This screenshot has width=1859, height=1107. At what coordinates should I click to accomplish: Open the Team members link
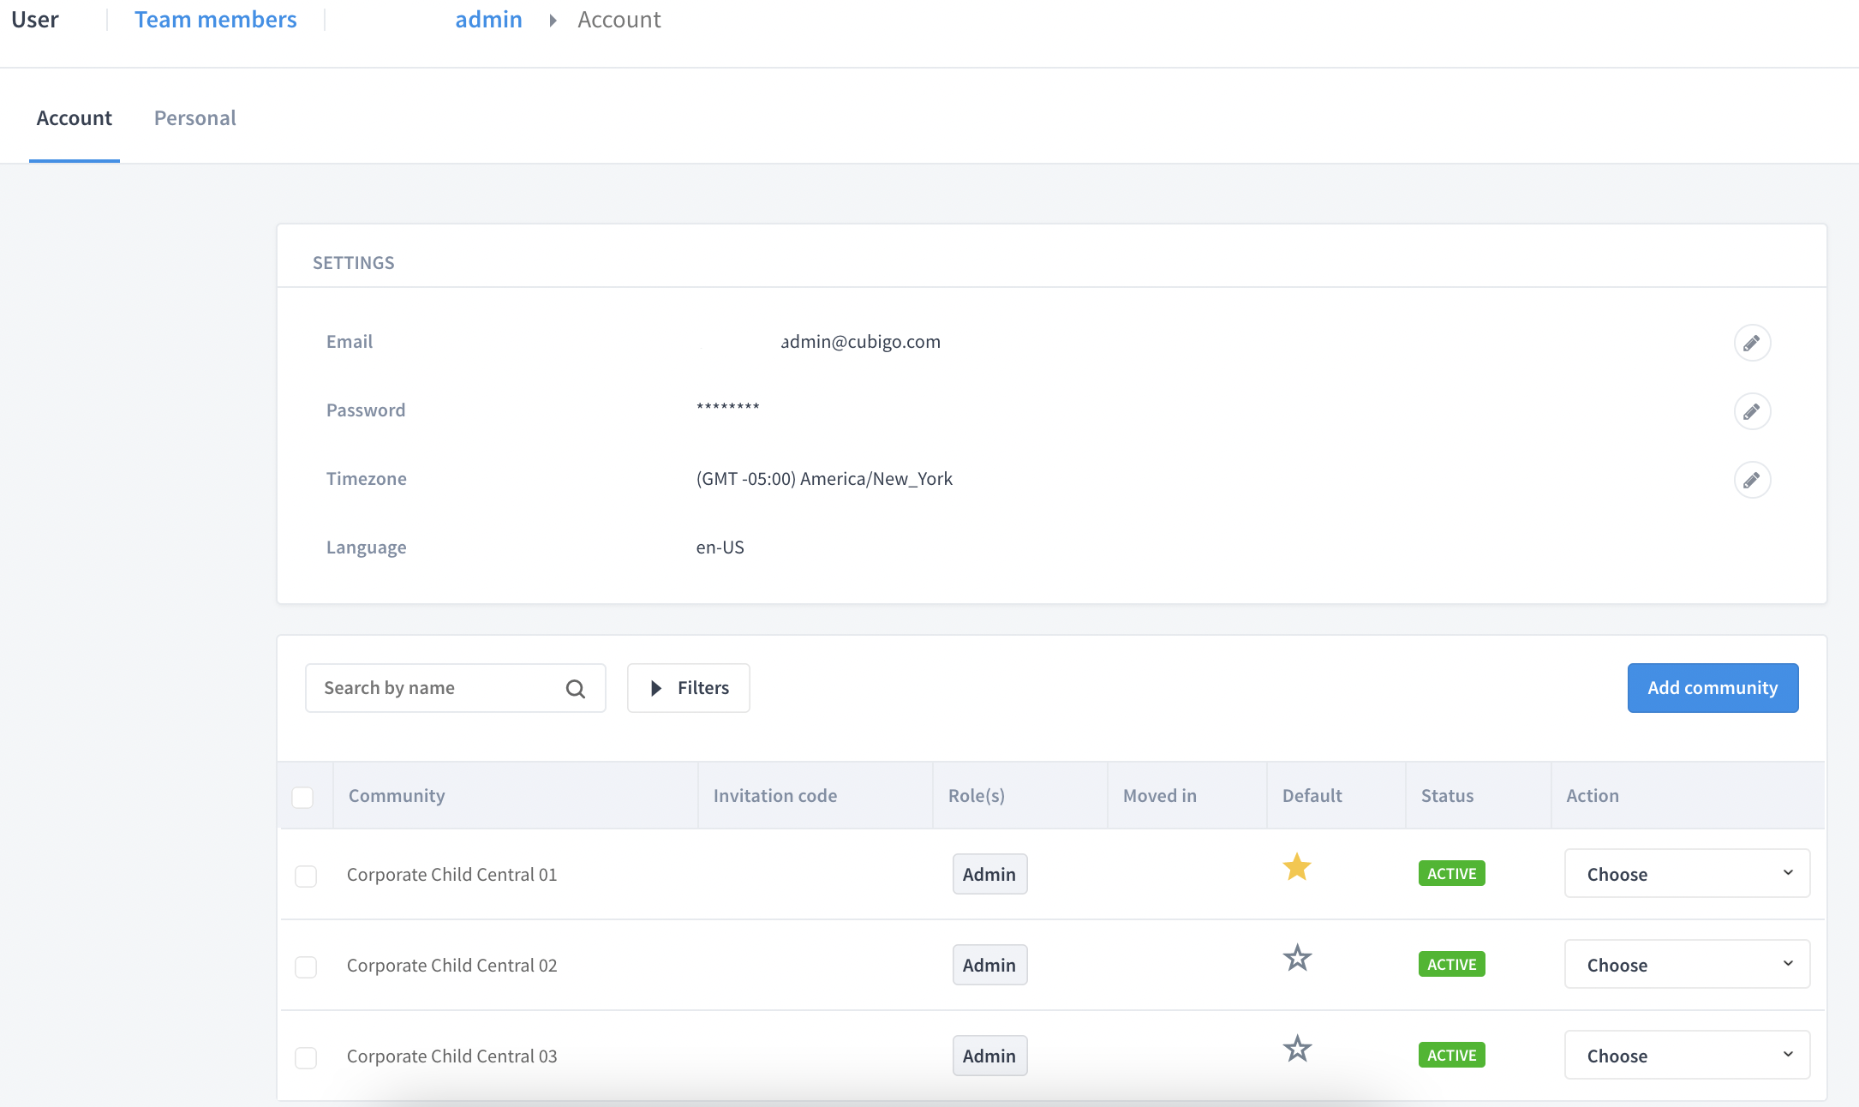pos(216,20)
